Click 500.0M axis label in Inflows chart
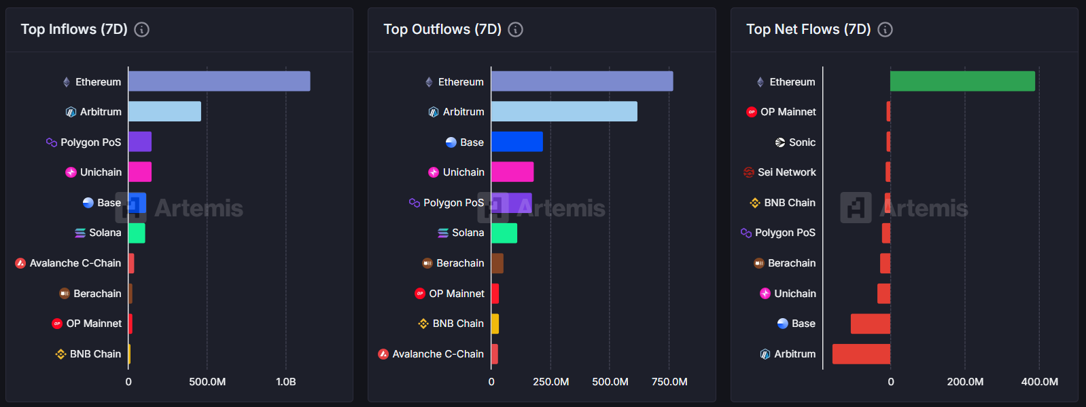 207,382
